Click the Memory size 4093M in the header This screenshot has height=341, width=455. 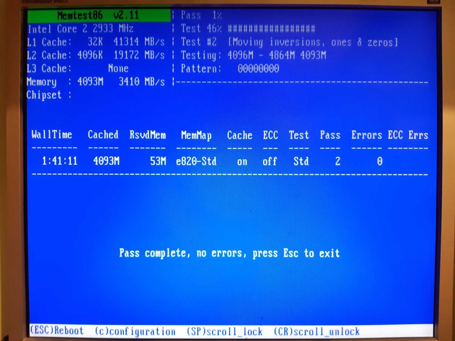[x=90, y=82]
